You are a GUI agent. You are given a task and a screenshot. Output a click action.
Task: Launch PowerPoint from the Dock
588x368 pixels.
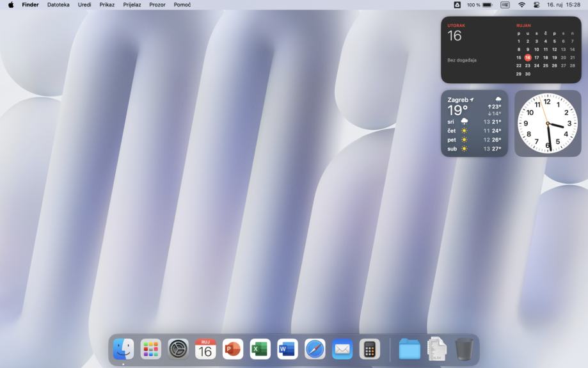[x=233, y=349]
